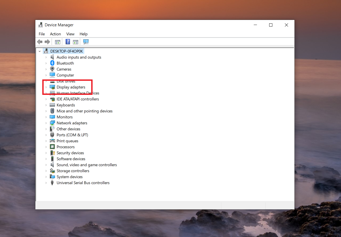Click the Security devices key icon
This screenshot has width=341, height=237.
[52, 153]
